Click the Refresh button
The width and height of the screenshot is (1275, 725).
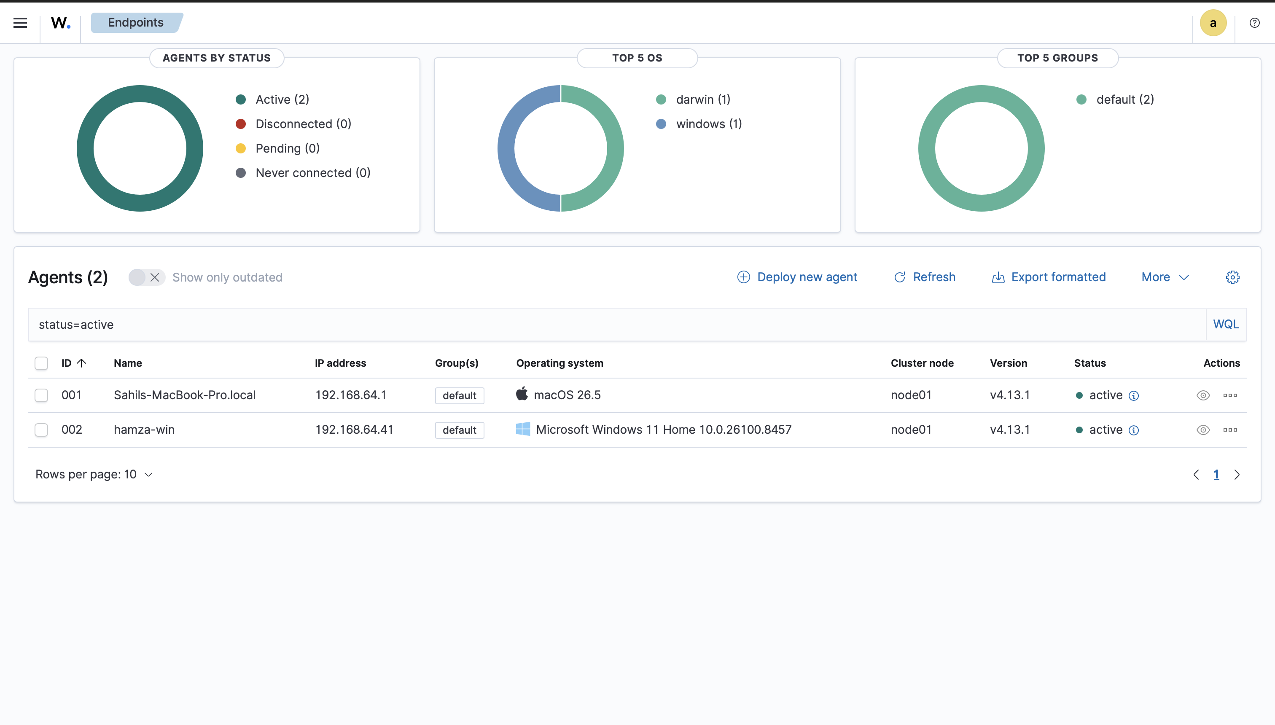pyautogui.click(x=925, y=277)
